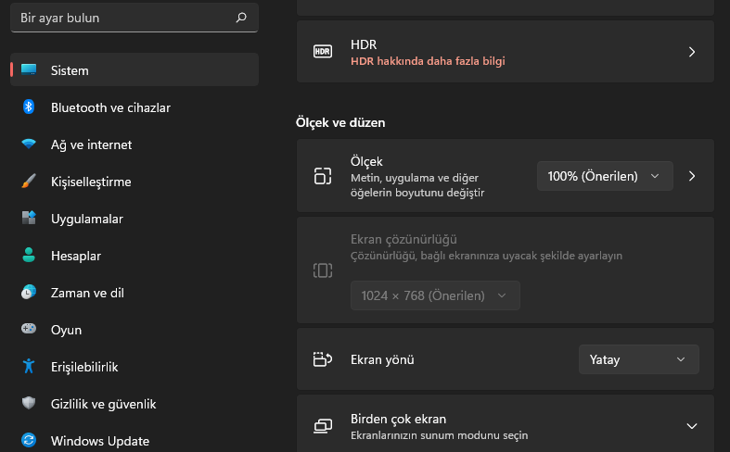Screen dimensions: 730x452
Task: Open the Ölçek 100% dropdown
Action: tap(605, 176)
